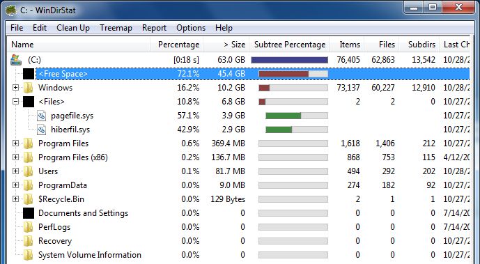This screenshot has height=264, width=480.
Task: Expand the Program Files (x86) node
Action: (15, 157)
